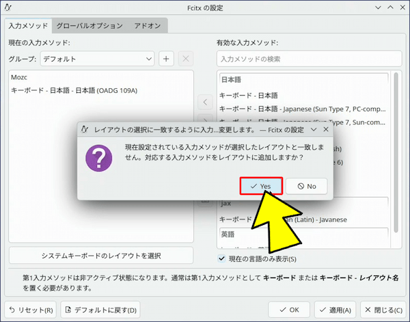The image size is (410, 322).
Task: Click the plus icon to add group
Action: 166,59
